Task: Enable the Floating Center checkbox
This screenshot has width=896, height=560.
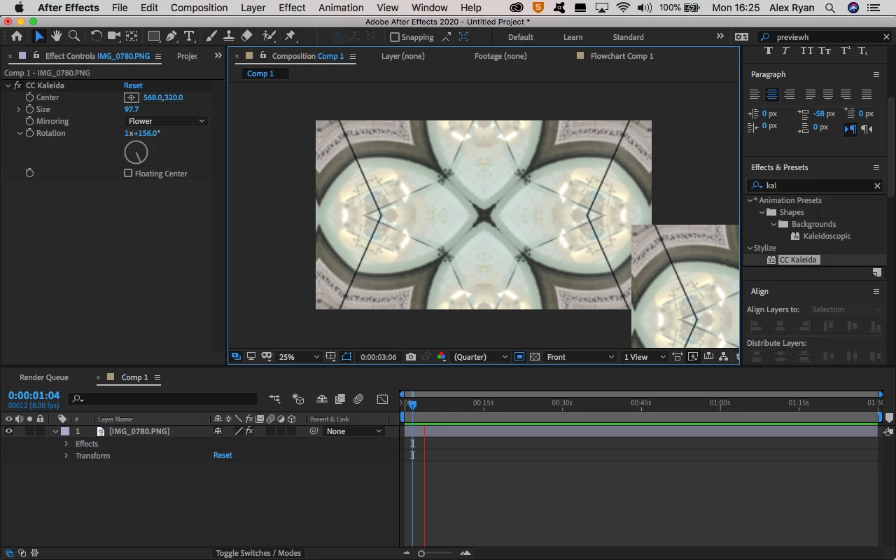Action: 128,174
